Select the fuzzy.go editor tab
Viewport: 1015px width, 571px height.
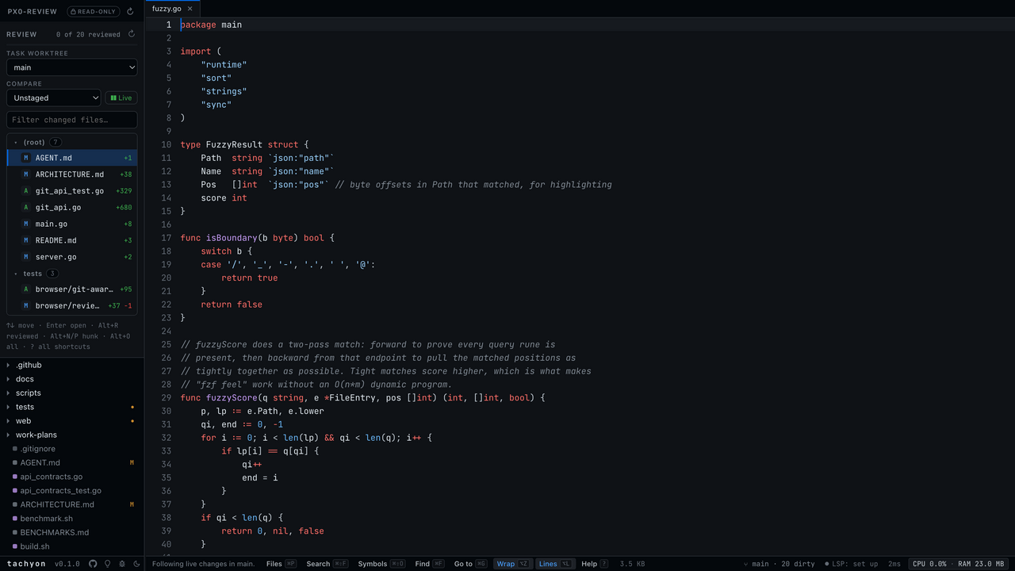point(167,9)
